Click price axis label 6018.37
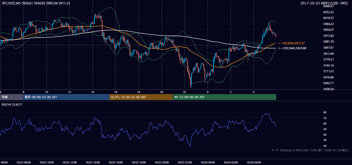This screenshot has height=165, width=352. tap(329, 18)
